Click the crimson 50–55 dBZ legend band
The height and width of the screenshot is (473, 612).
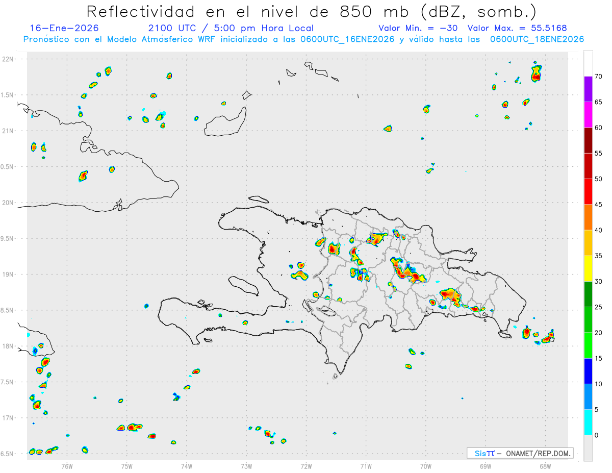pyautogui.click(x=588, y=166)
